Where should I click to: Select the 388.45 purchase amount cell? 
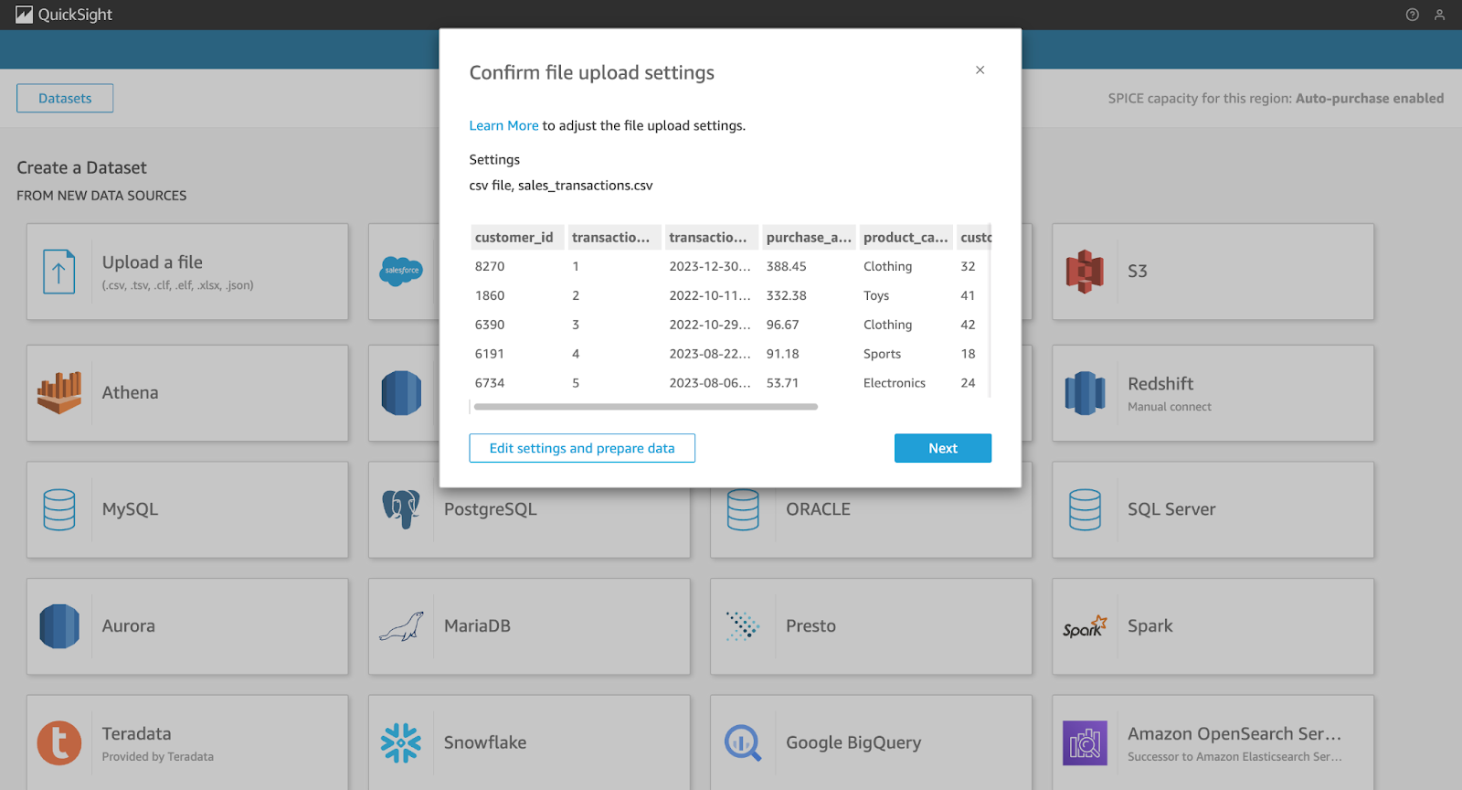787,267
